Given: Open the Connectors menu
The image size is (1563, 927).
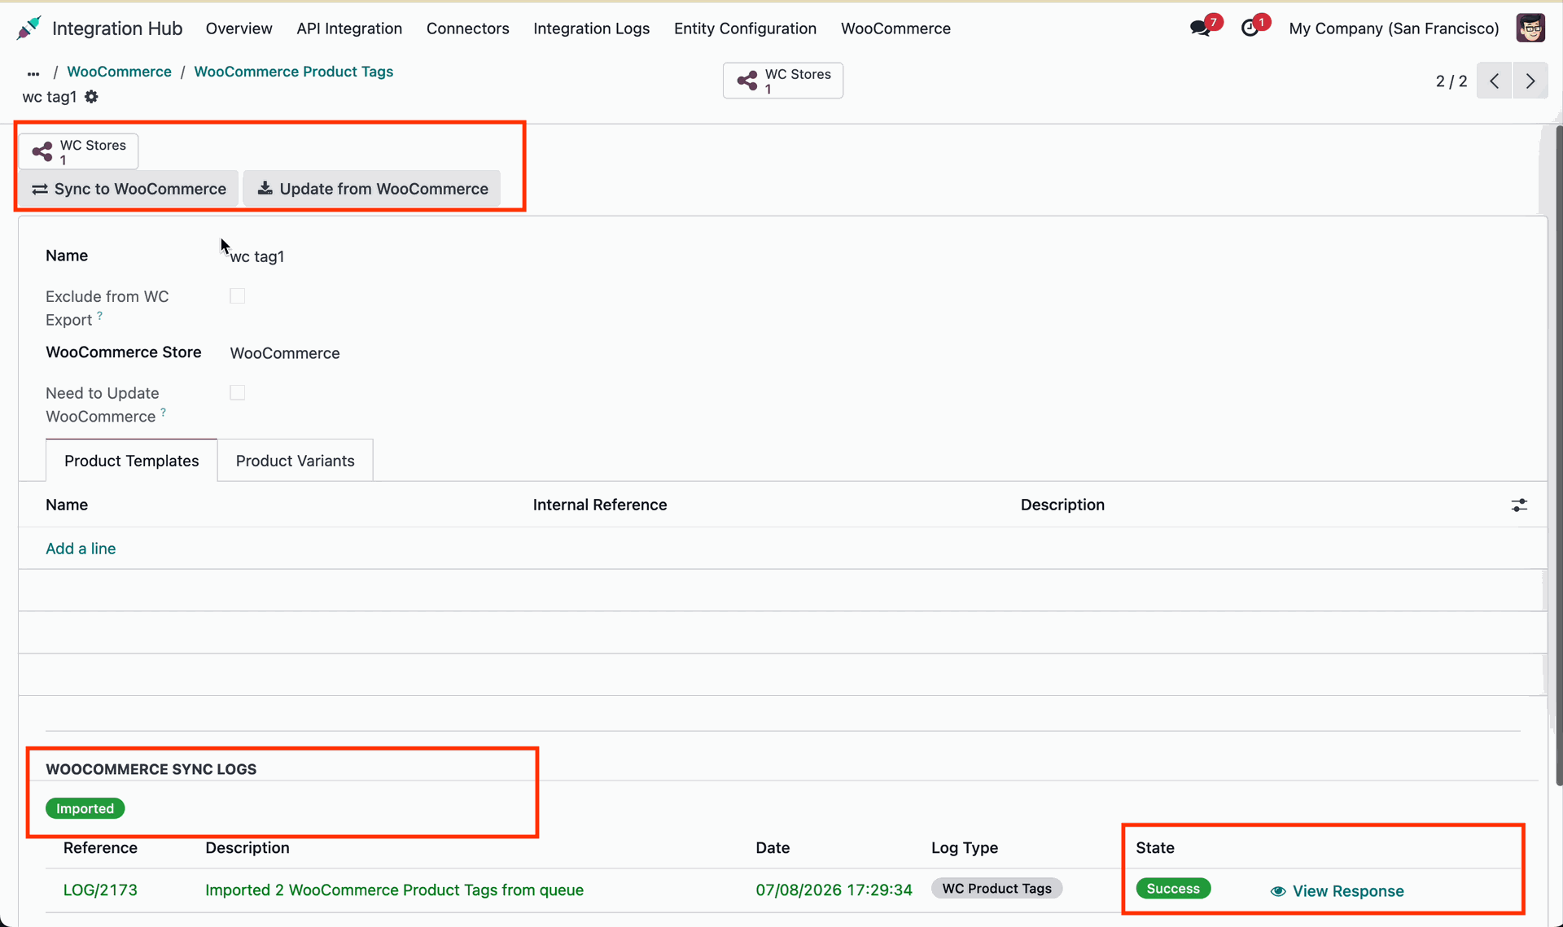Looking at the screenshot, I should pos(468,28).
